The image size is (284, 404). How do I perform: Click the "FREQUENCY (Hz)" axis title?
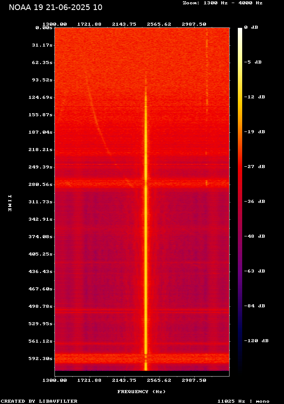point(142,392)
